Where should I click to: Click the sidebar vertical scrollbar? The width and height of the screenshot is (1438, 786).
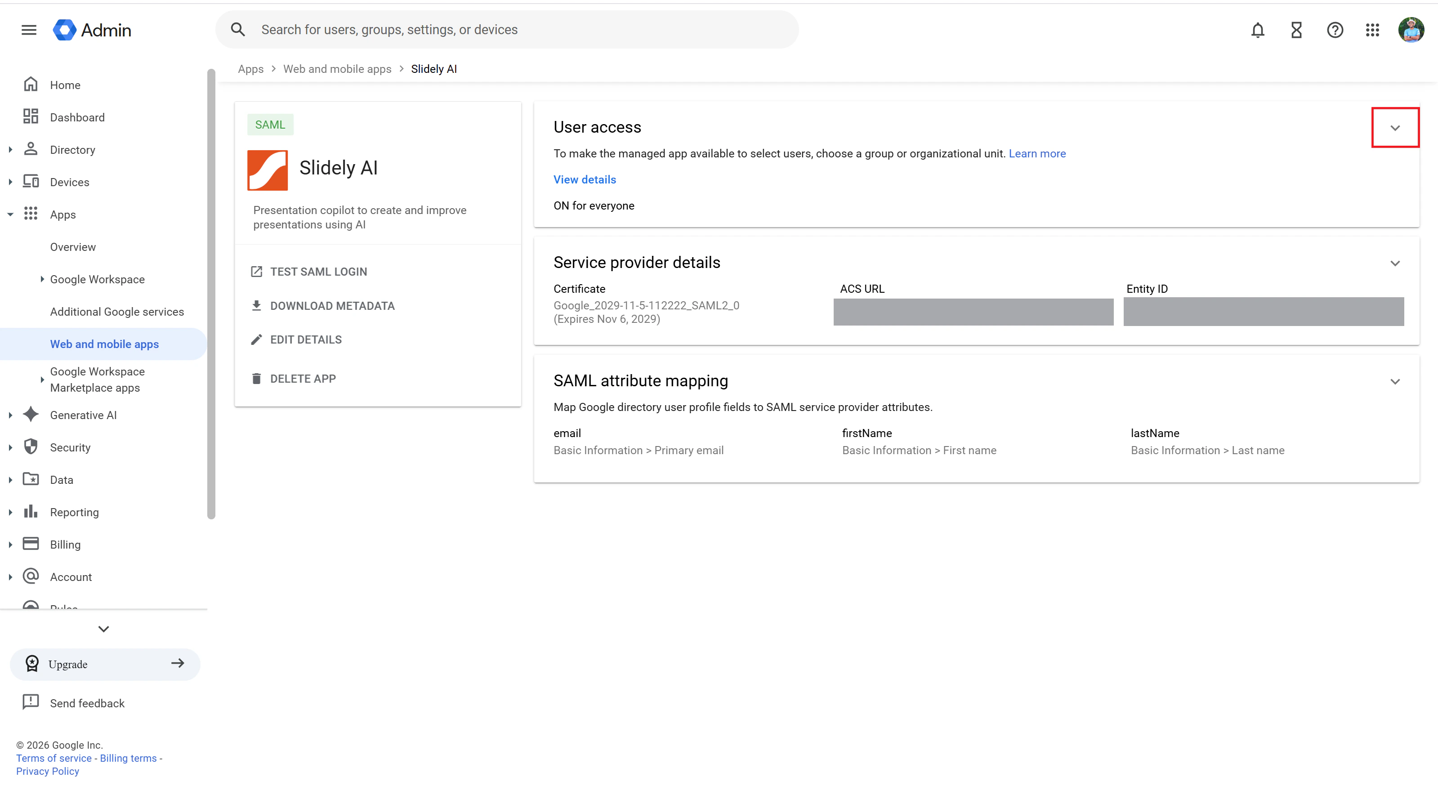(x=211, y=294)
